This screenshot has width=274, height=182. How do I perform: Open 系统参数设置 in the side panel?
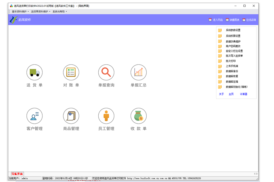[x=233, y=30]
